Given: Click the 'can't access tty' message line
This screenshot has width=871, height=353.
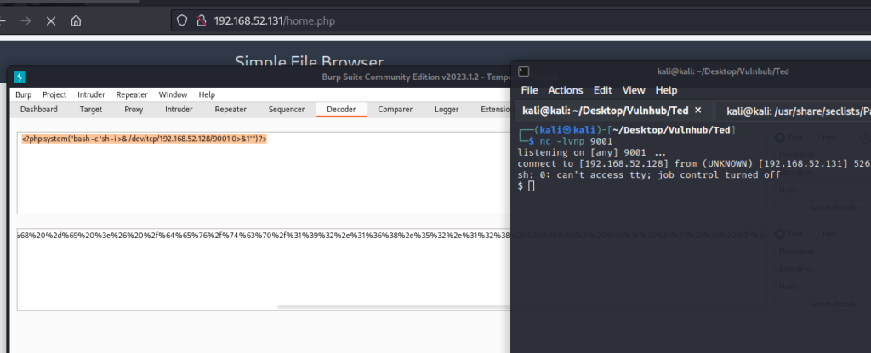Looking at the screenshot, I should point(649,174).
